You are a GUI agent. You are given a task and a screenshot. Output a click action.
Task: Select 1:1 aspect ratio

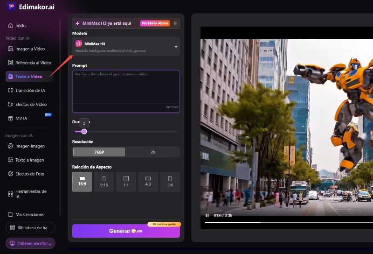(126, 182)
